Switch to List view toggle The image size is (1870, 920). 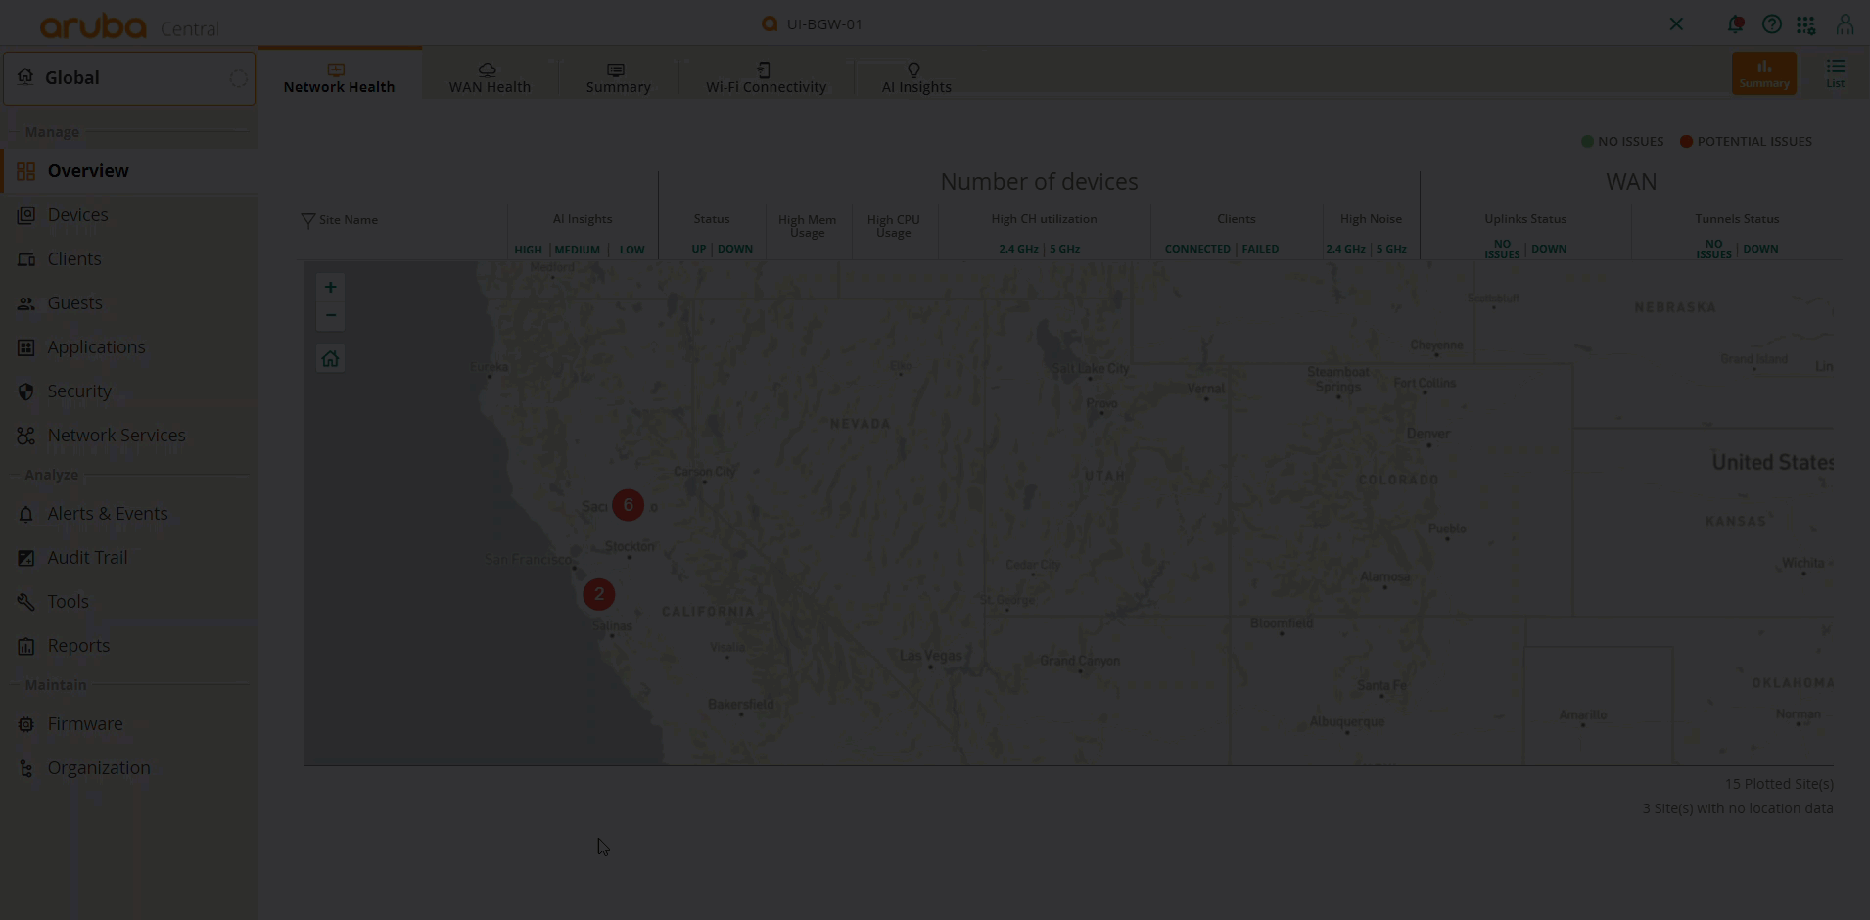pyautogui.click(x=1835, y=73)
